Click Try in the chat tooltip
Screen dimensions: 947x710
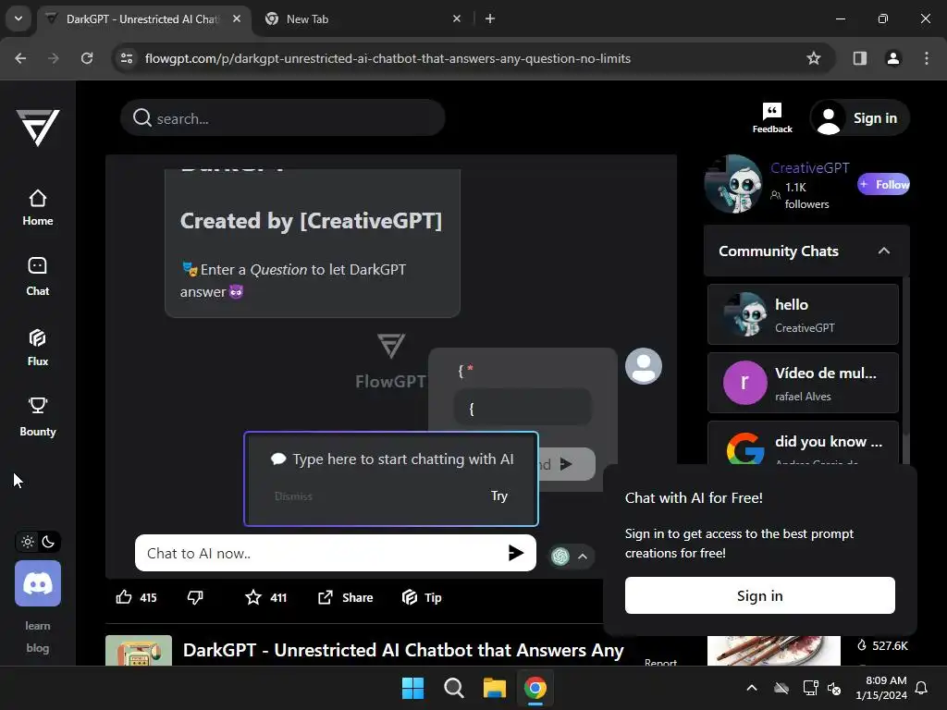tap(498, 496)
